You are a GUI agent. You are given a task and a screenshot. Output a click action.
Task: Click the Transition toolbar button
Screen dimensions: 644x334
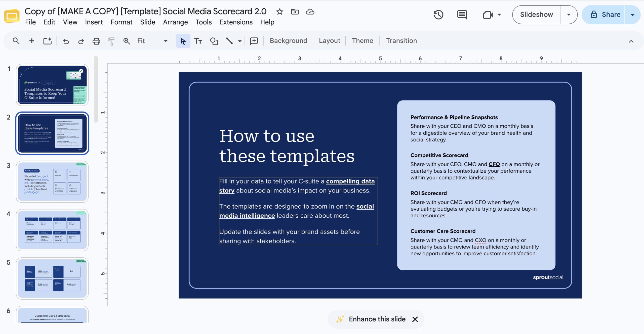401,41
